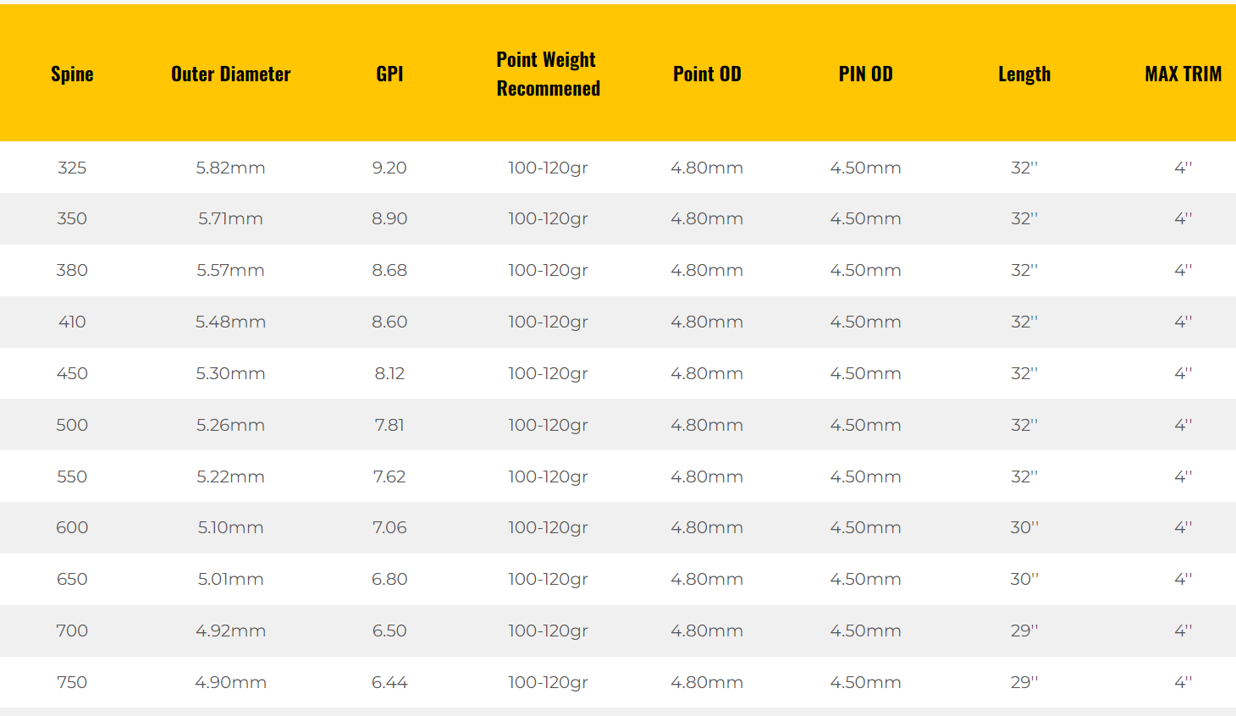Screen dimensions: 1236x716
Task: Click the 6.50 GPI value
Action: [x=389, y=631]
